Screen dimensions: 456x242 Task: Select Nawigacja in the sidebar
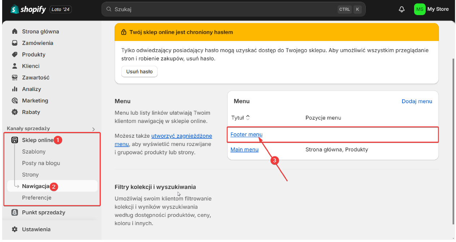36,186
